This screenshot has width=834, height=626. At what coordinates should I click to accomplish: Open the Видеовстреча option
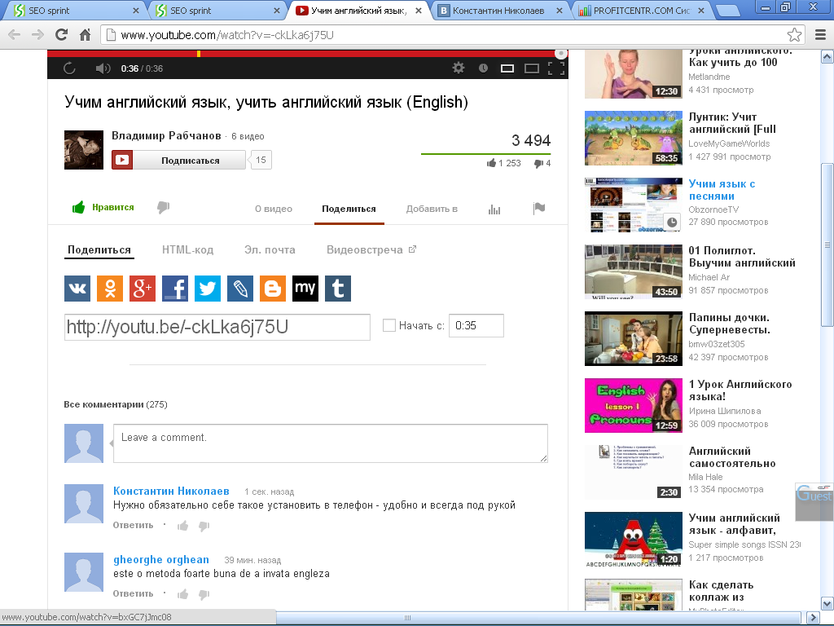tap(371, 249)
